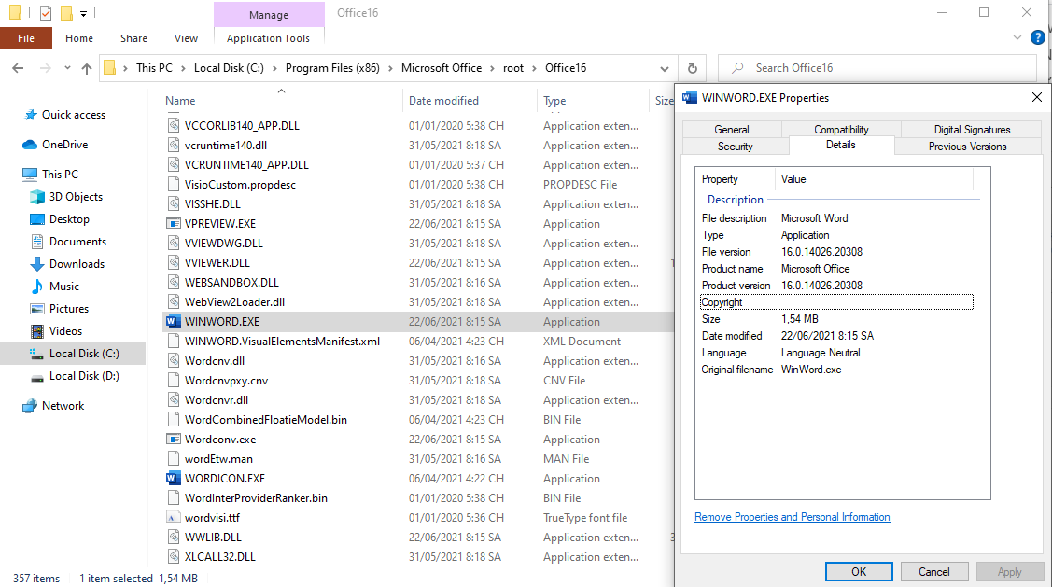This screenshot has height=587, width=1052.
Task: Refresh the Office16 folder view
Action: coord(691,67)
